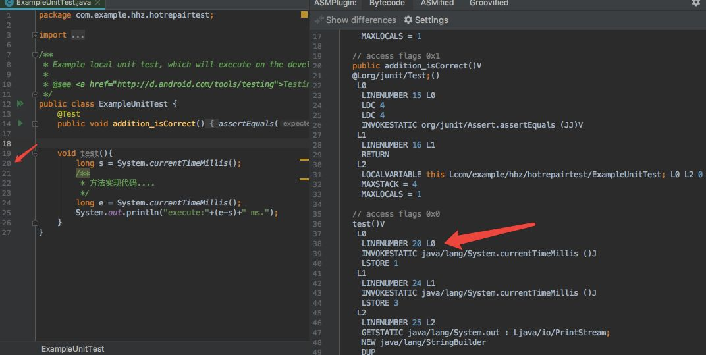Collapse the Javadoc comment at line 7
706x355 pixels.
coord(35,55)
